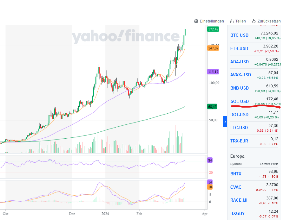The width and height of the screenshot is (283, 220).
Task: Open the CVAC stock link
Action: point(236,187)
